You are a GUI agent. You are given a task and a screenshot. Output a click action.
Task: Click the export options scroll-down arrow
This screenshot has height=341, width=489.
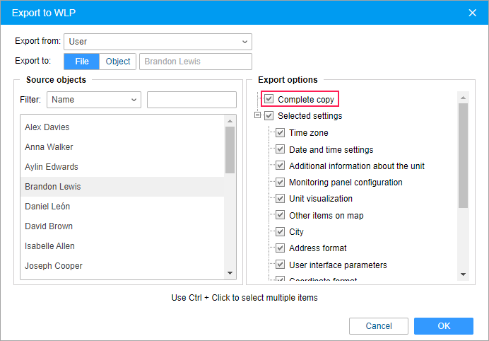(x=463, y=274)
